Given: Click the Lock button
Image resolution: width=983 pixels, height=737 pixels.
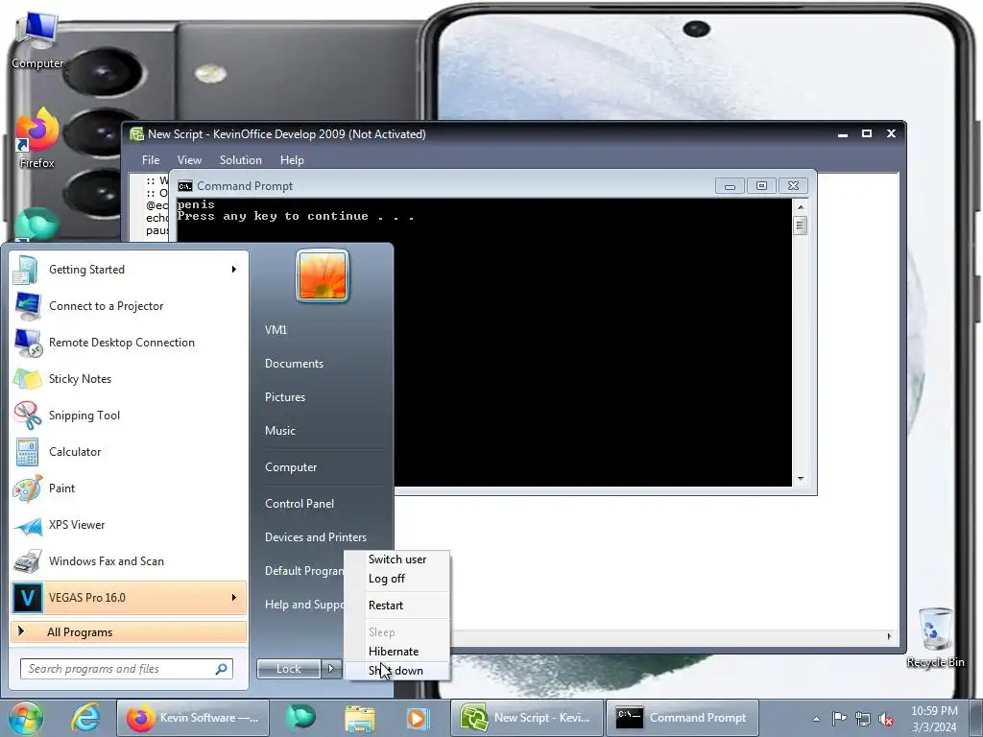Looking at the screenshot, I should click(x=289, y=669).
